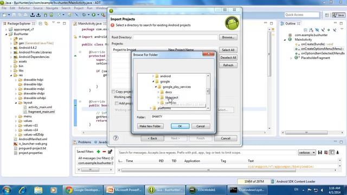Image resolution: width=347 pixels, height=195 pixels.
Task: Open the Project menu
Action: point(79,8)
